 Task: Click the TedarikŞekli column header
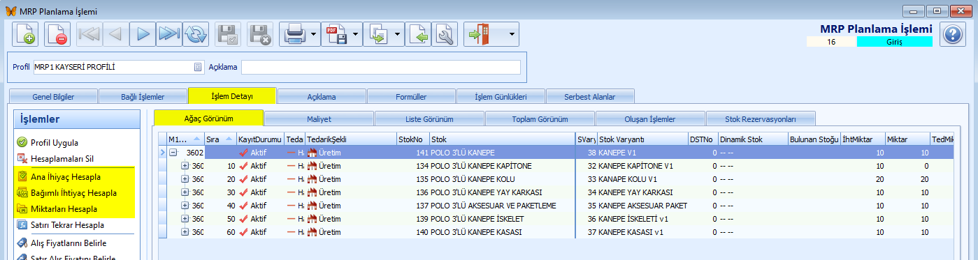(x=350, y=139)
